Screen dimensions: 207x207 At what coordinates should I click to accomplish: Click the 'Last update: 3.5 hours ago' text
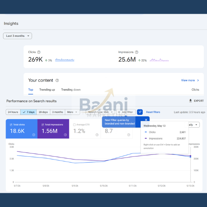189,112
